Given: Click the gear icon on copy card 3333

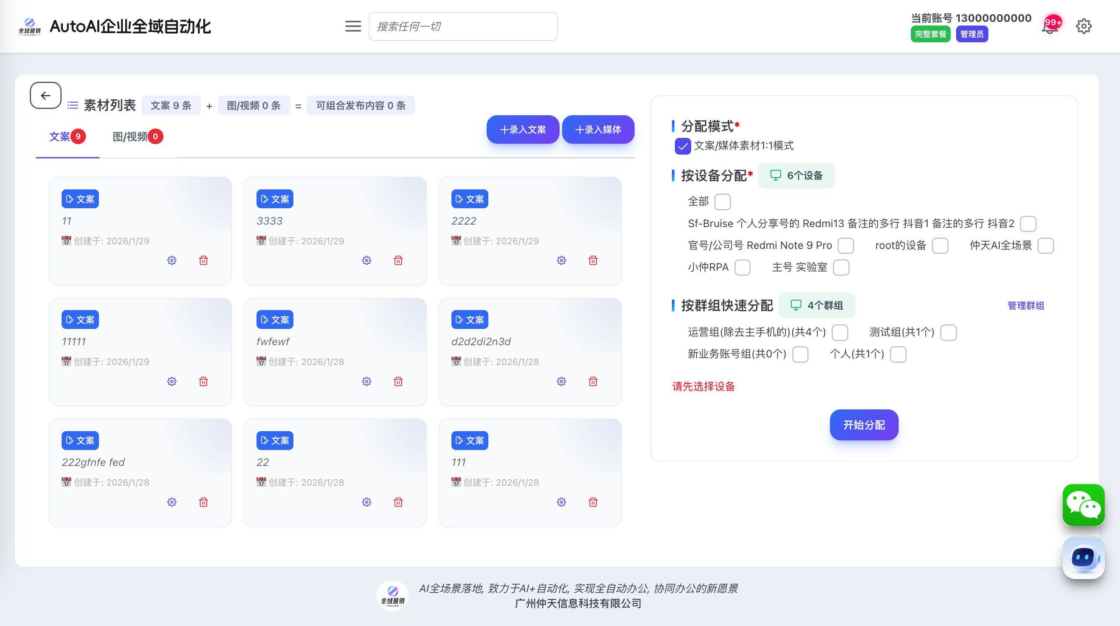Looking at the screenshot, I should (366, 260).
